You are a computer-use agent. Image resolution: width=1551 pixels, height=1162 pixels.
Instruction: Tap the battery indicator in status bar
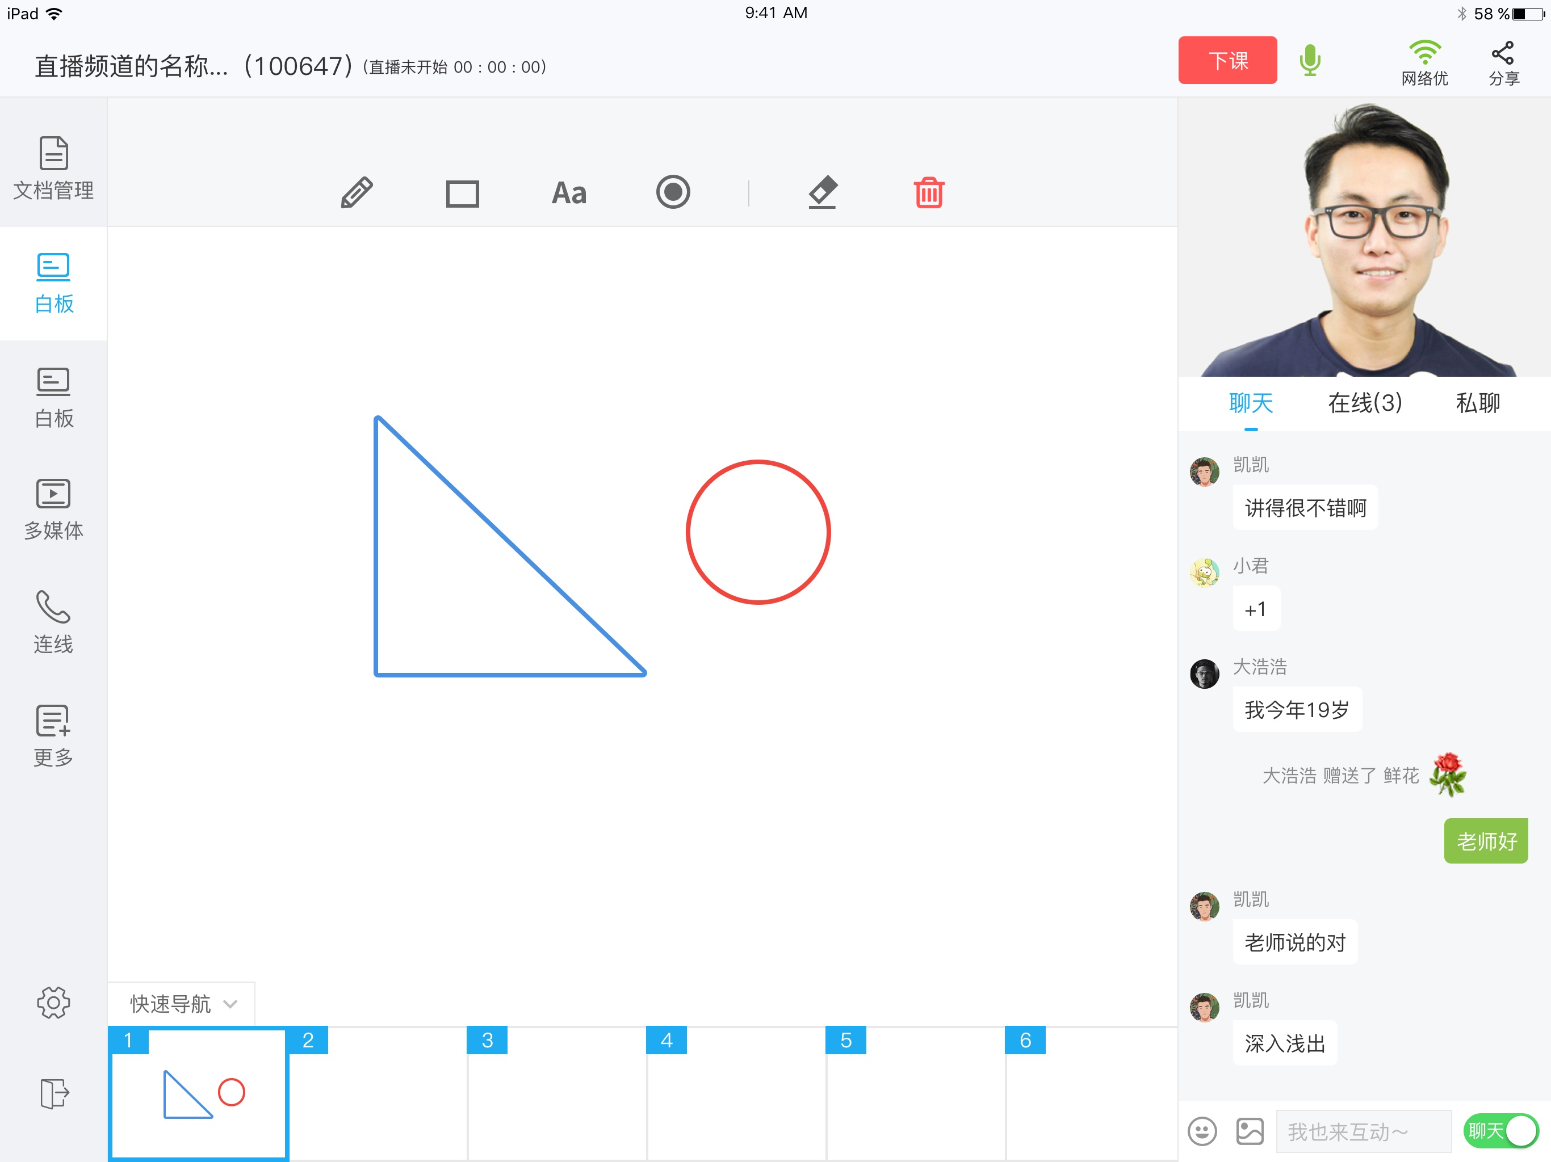click(1528, 13)
